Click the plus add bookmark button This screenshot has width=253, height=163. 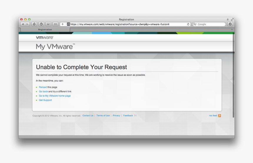tap(63, 24)
